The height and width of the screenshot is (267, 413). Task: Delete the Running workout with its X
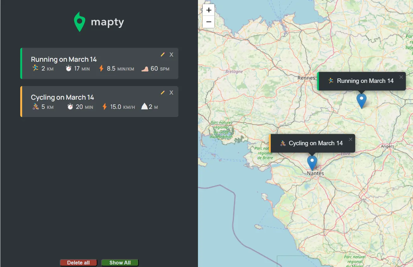tap(171, 54)
